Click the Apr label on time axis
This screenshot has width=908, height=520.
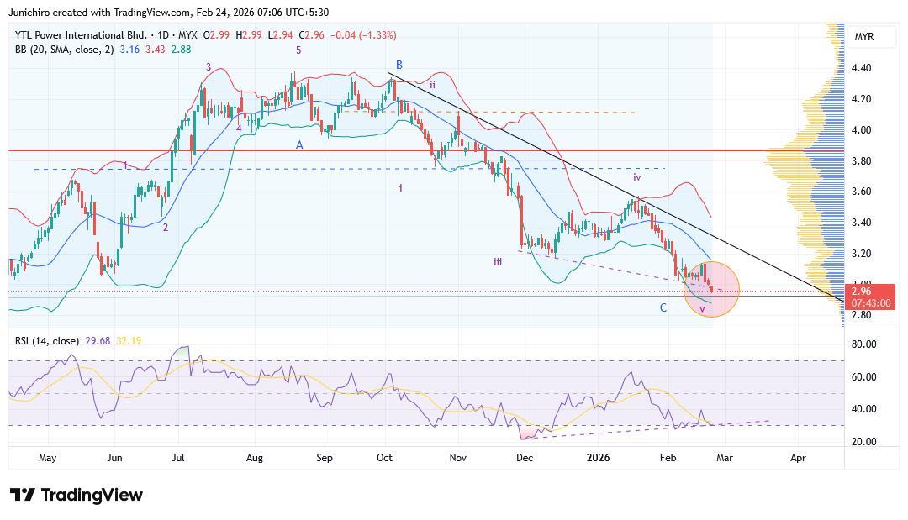pos(798,458)
